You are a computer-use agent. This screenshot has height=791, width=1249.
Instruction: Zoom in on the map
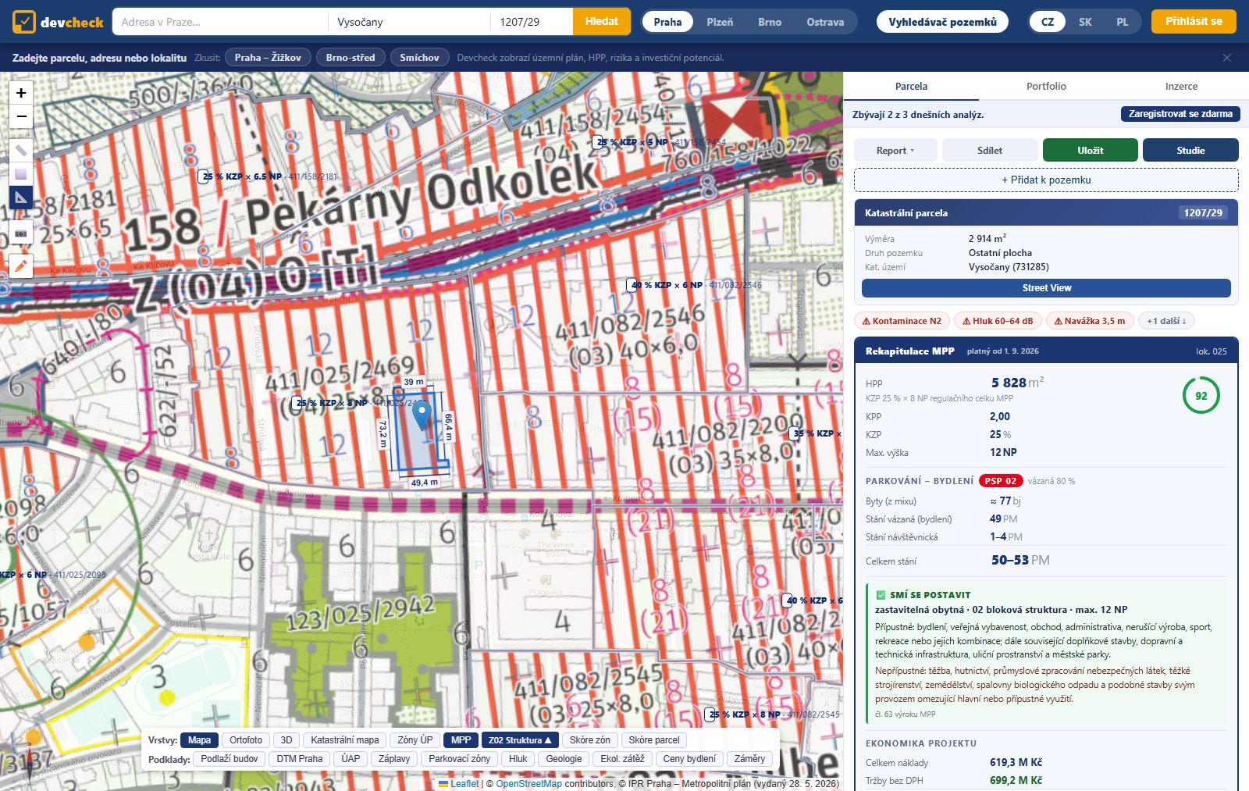[21, 93]
